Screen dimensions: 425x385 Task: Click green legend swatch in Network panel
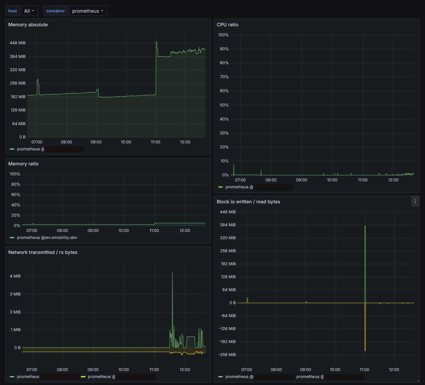click(12, 377)
